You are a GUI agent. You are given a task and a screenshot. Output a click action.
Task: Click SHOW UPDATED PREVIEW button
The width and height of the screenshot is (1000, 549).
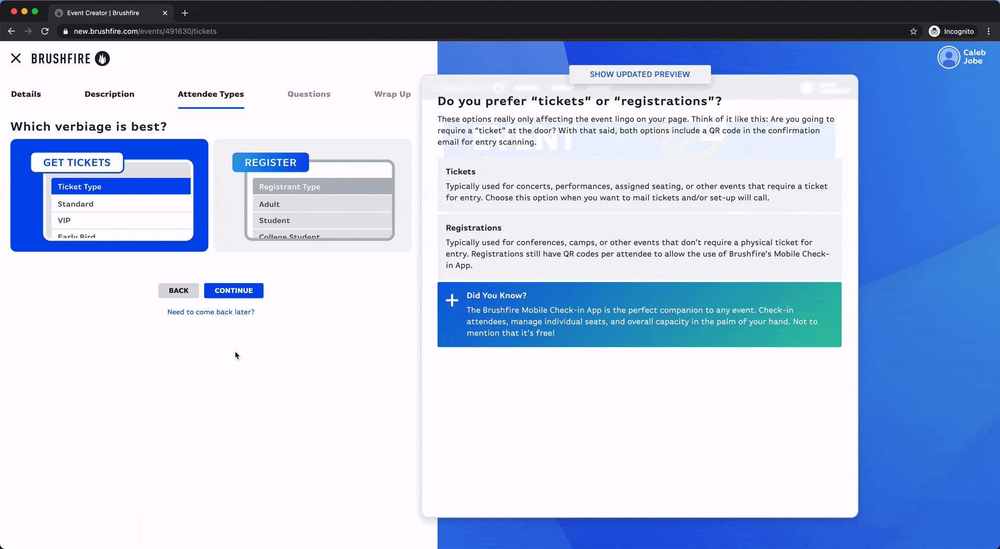coord(640,74)
